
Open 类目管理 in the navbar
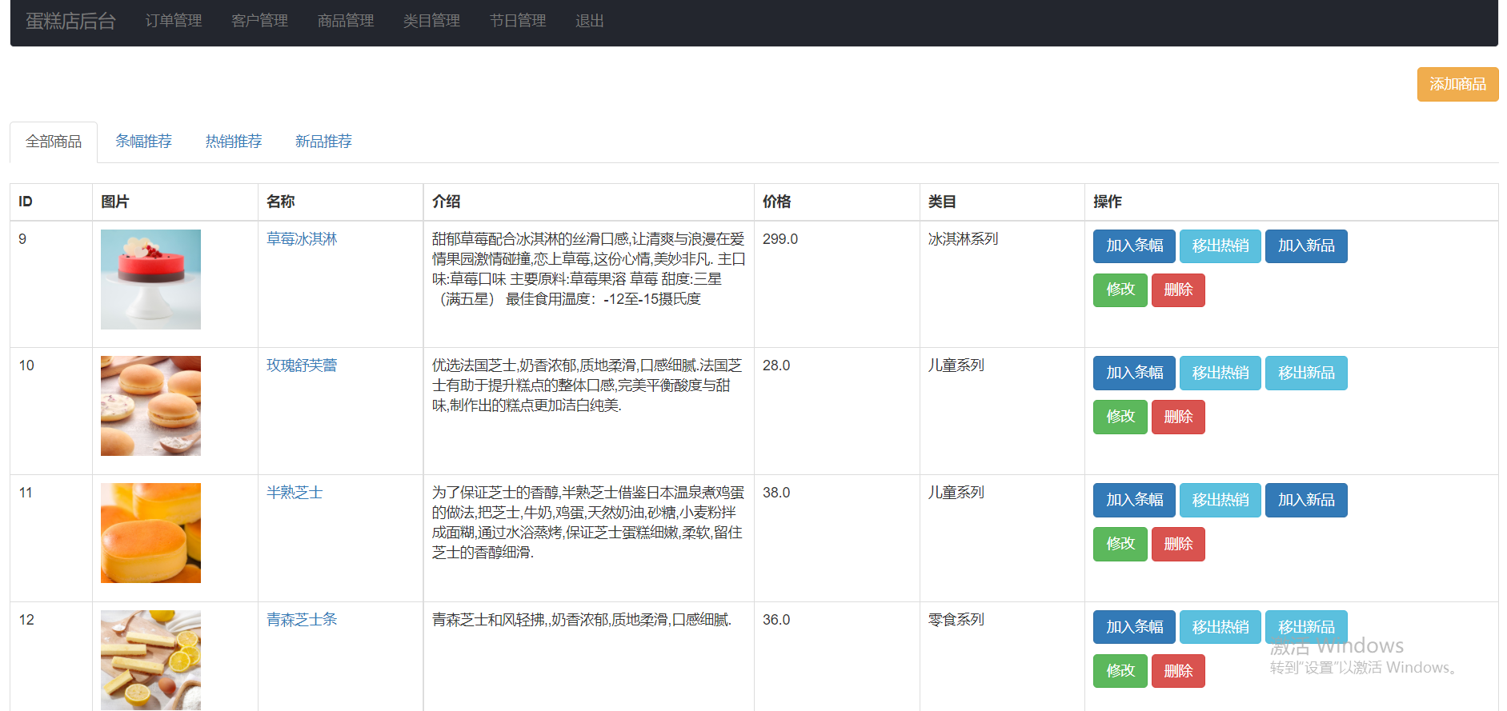431,21
